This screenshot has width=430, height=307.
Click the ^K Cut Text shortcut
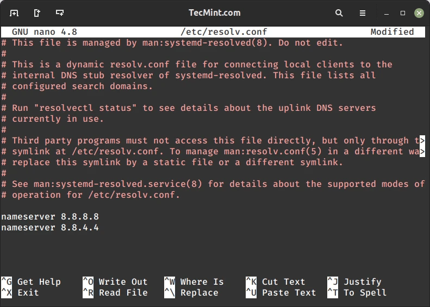[x=276, y=281]
